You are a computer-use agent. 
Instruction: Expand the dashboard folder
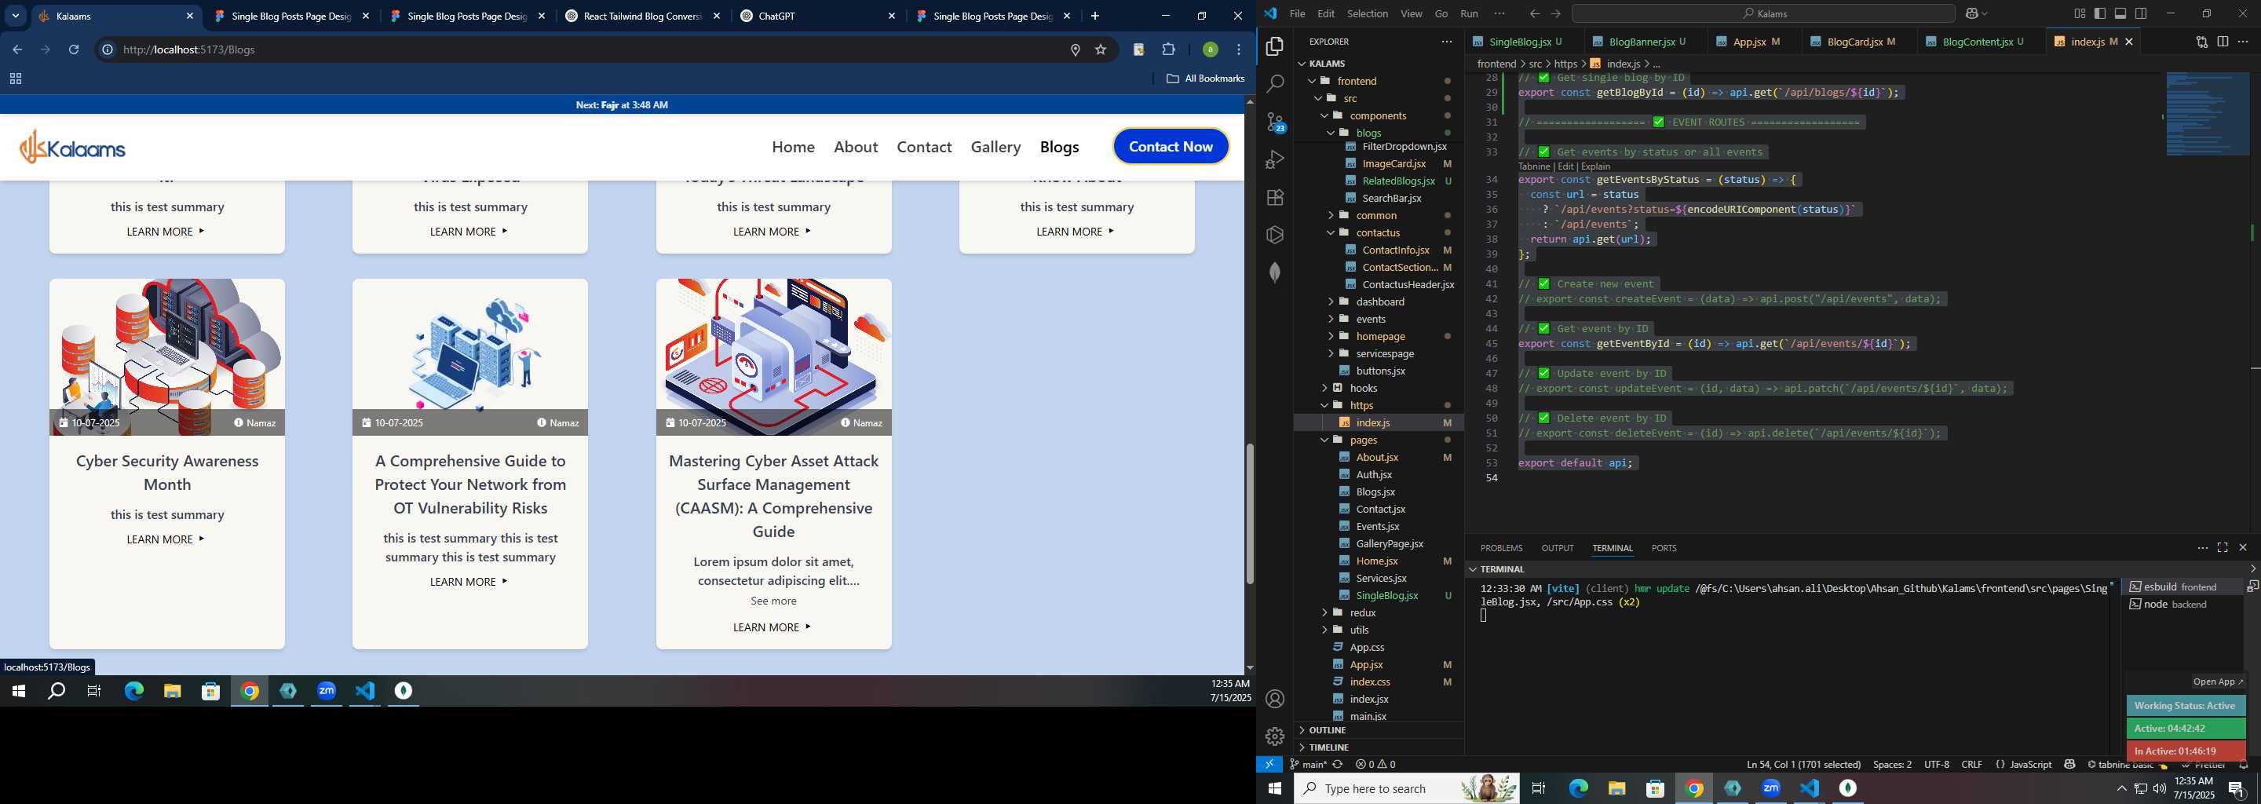pos(1331,302)
